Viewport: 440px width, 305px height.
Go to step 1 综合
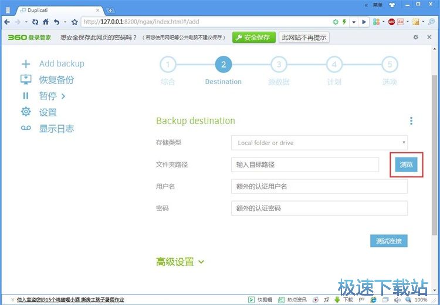(x=168, y=65)
